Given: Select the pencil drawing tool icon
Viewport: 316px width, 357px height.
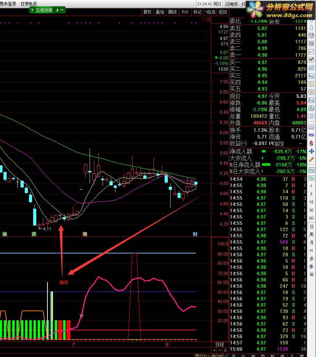Looking at the screenshot, I should pos(311,159).
